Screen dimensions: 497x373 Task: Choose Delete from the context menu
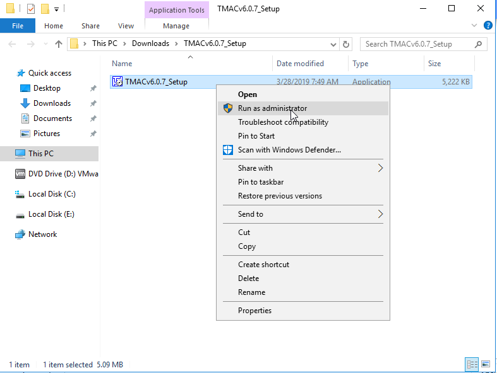click(x=302, y=278)
